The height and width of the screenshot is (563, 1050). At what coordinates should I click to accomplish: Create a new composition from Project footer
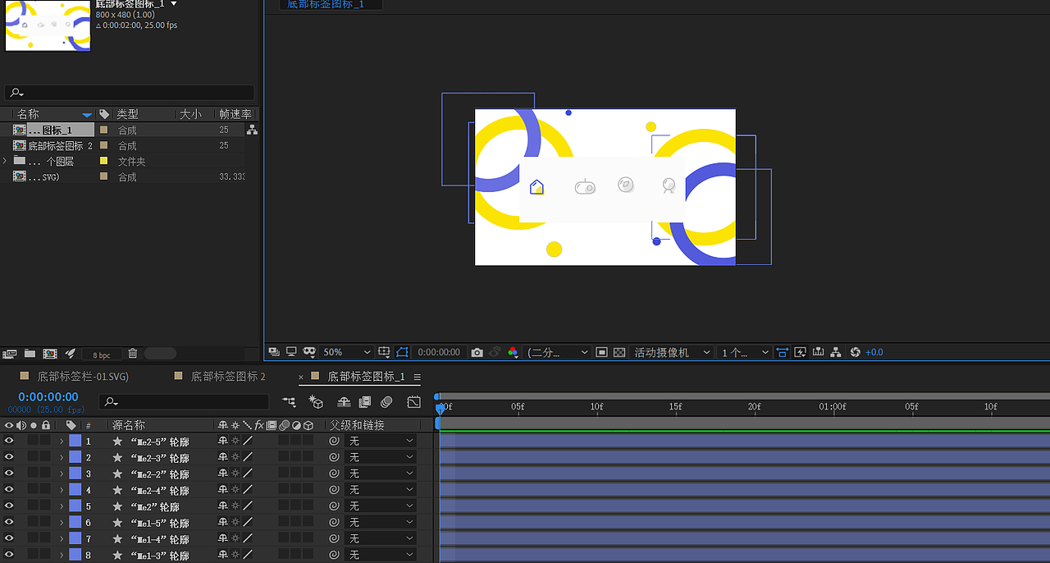50,354
